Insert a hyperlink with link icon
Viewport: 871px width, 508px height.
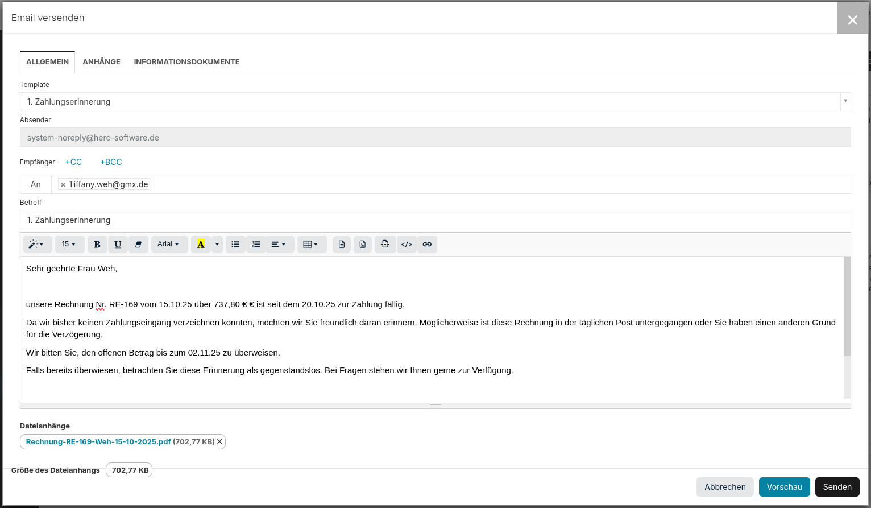pos(427,245)
